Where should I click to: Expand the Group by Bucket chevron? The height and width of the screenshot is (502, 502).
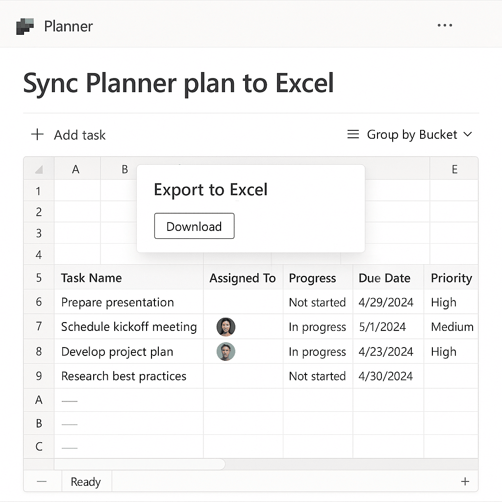point(467,134)
